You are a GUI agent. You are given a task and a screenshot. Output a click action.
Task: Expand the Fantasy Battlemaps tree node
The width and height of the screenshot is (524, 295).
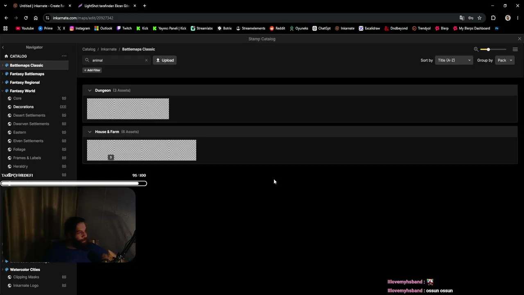[2, 74]
